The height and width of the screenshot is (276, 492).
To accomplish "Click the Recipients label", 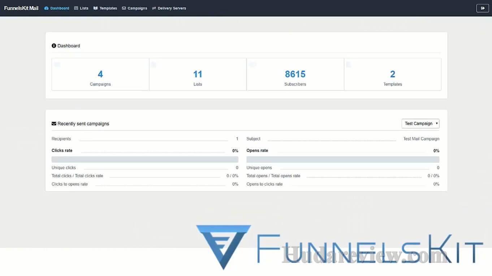I will (61, 139).
